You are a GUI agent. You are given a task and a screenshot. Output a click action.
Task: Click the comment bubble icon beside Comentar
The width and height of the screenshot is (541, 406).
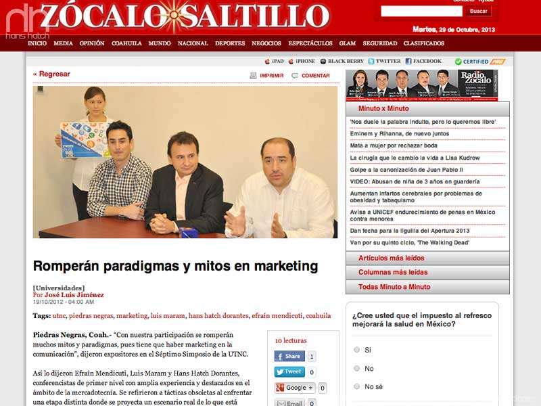pyautogui.click(x=295, y=76)
